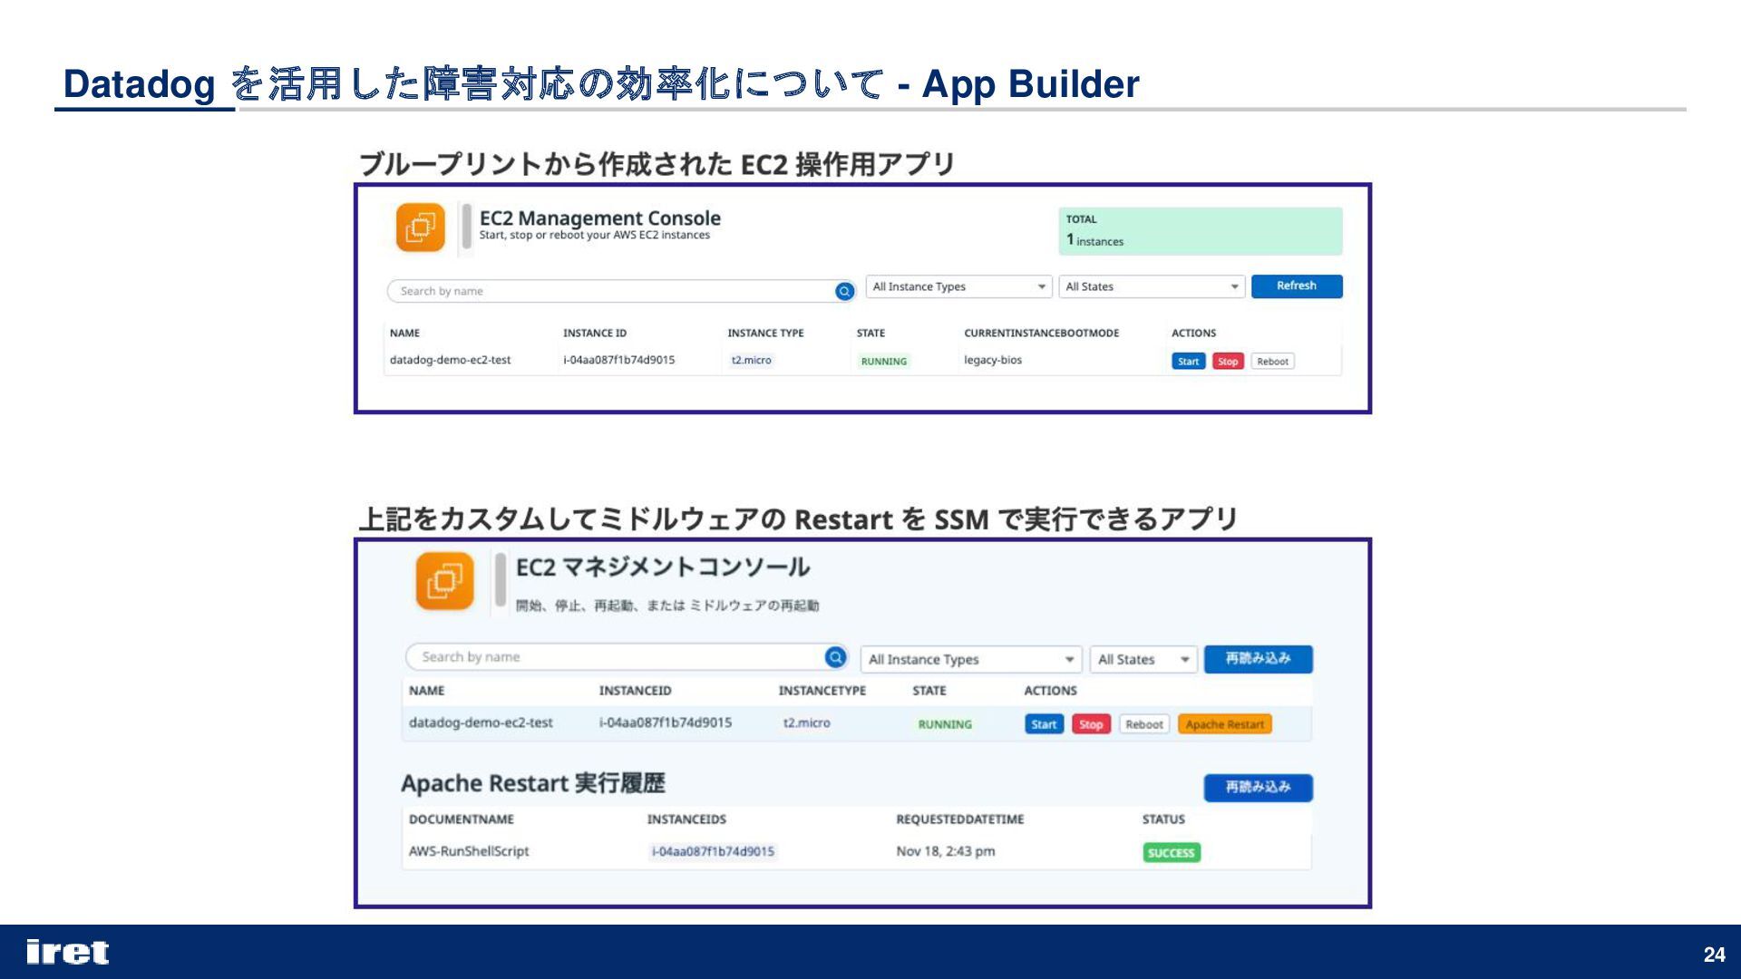Click Start button in upper console row
The height and width of the screenshot is (979, 1741).
pos(1188,361)
